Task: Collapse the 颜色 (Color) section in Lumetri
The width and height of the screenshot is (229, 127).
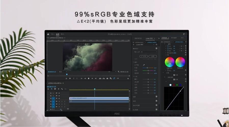Action: click(133, 62)
